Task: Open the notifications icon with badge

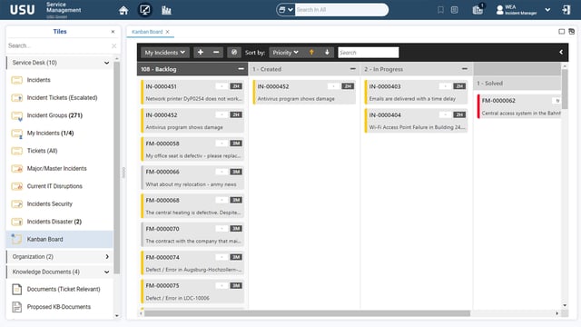Action: tap(478, 9)
